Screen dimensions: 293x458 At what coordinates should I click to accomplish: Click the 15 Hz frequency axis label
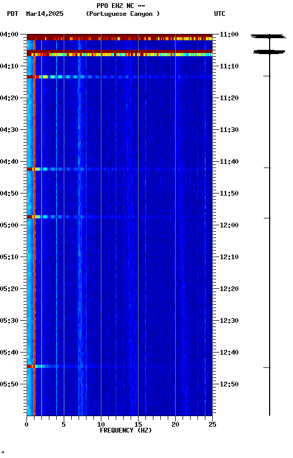139,425
